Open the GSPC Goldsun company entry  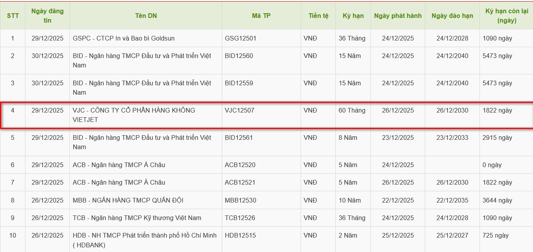[123, 38]
